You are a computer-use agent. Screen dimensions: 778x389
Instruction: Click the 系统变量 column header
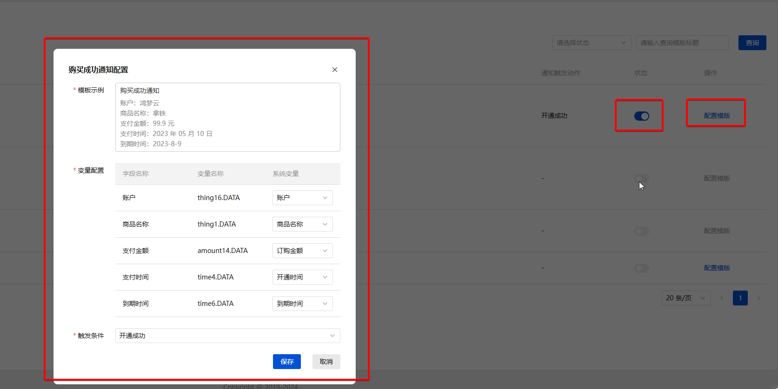tap(286, 174)
